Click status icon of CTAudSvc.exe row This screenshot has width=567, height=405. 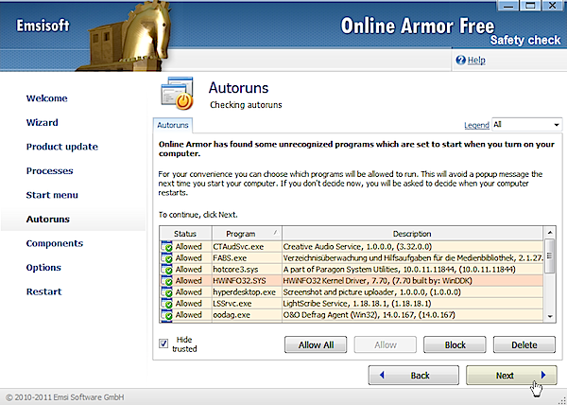(x=166, y=246)
